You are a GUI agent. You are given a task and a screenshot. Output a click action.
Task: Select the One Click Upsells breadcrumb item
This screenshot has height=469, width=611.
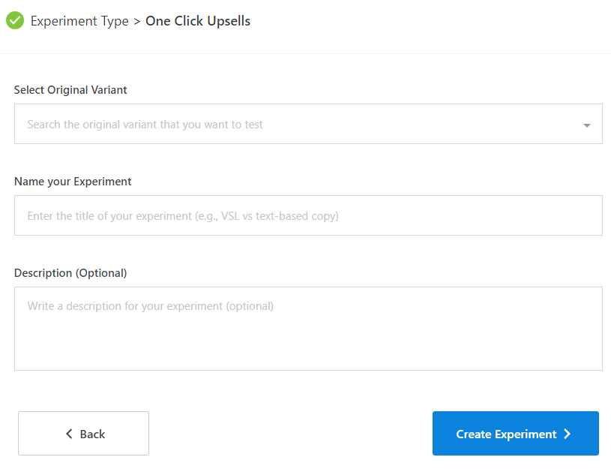pos(198,21)
